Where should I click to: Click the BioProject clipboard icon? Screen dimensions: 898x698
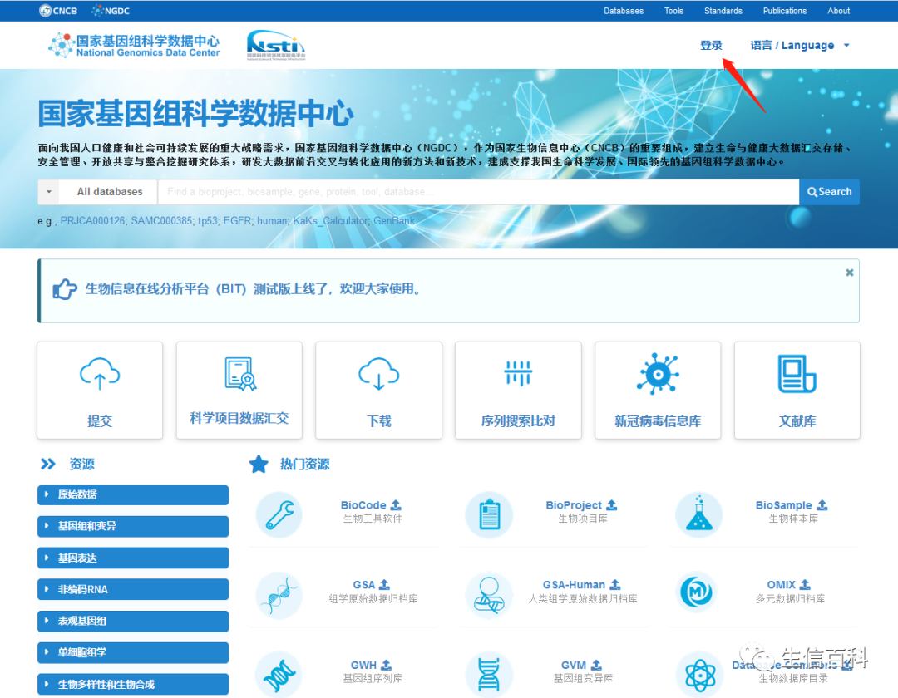point(489,514)
